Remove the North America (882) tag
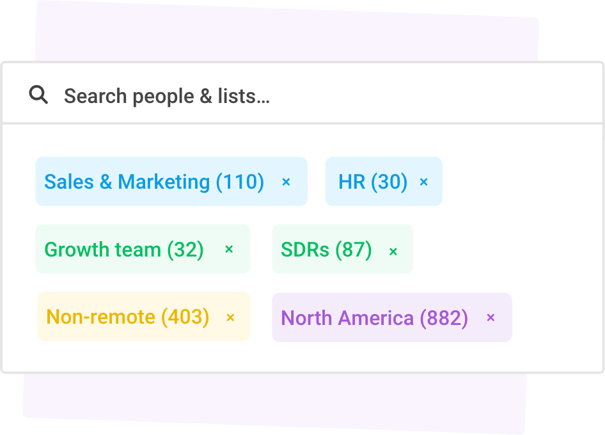The width and height of the screenshot is (605, 435). (x=491, y=317)
